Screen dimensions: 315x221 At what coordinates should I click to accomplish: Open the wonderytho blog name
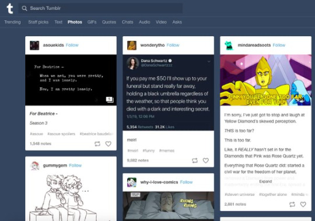pos(152,45)
